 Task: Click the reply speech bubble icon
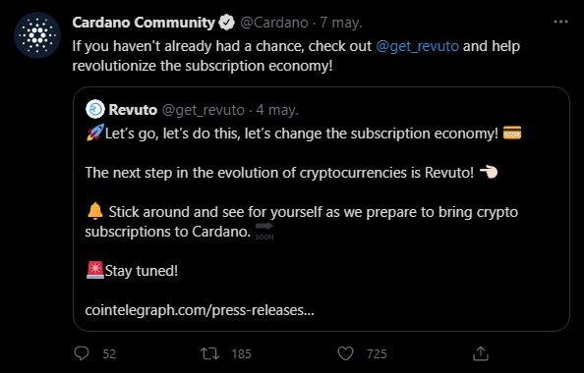[x=82, y=353]
